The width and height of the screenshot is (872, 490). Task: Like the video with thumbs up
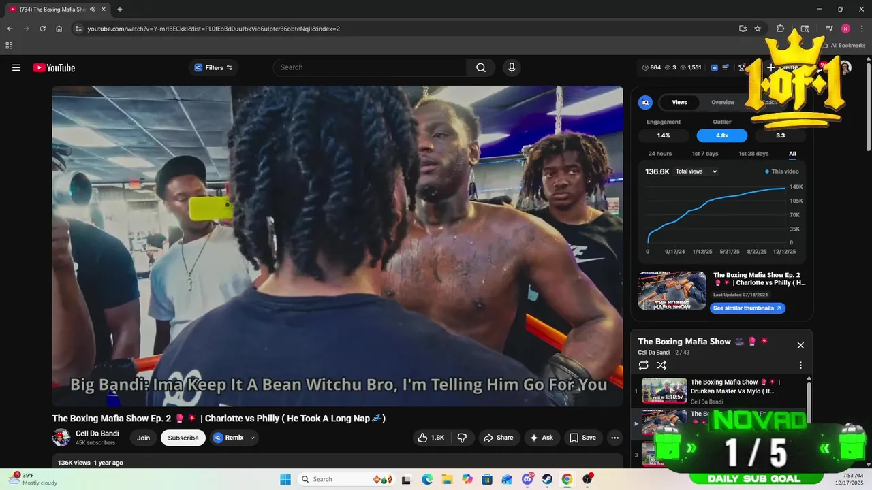[x=431, y=438]
